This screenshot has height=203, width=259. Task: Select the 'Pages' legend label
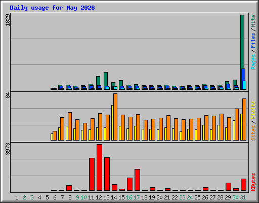pos(253,62)
